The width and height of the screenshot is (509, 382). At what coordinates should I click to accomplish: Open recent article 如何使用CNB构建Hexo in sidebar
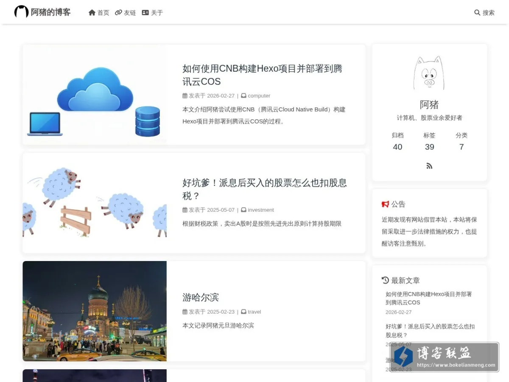428,298
